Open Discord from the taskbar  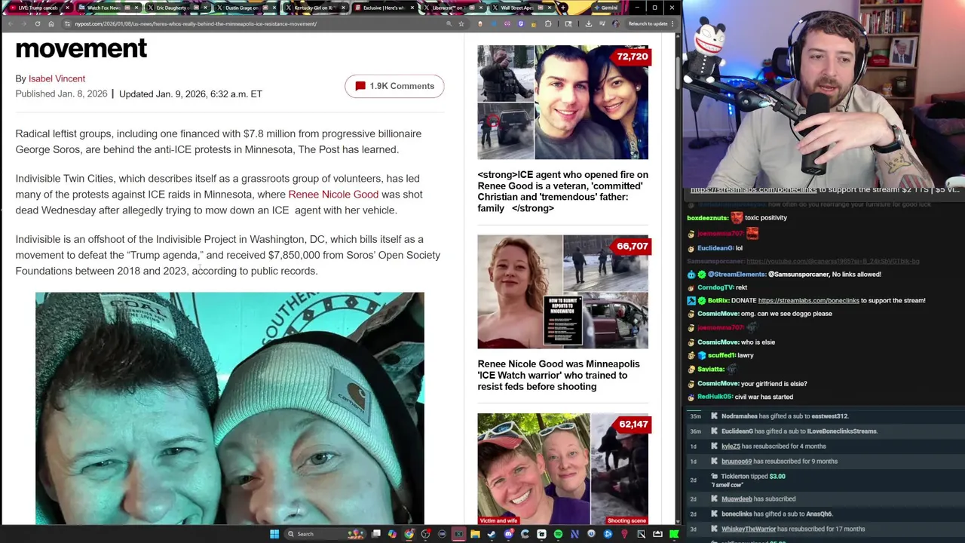coord(508,534)
